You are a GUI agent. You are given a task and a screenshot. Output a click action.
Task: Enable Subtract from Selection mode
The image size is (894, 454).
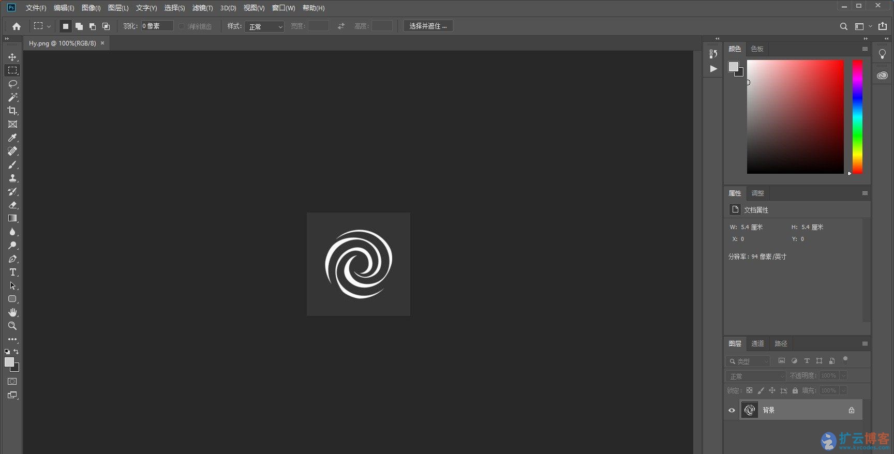pos(93,26)
